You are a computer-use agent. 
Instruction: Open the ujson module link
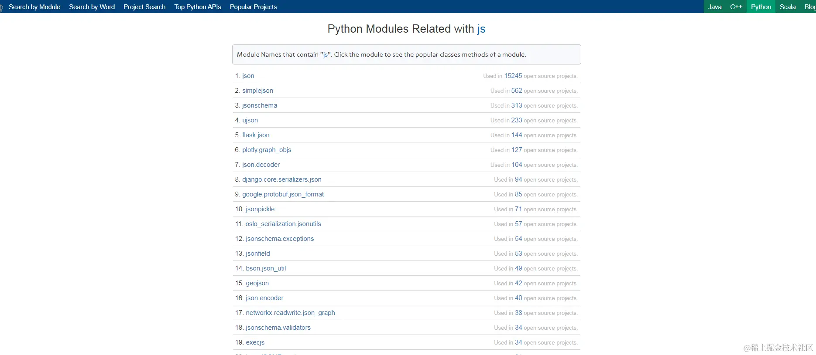click(x=250, y=120)
